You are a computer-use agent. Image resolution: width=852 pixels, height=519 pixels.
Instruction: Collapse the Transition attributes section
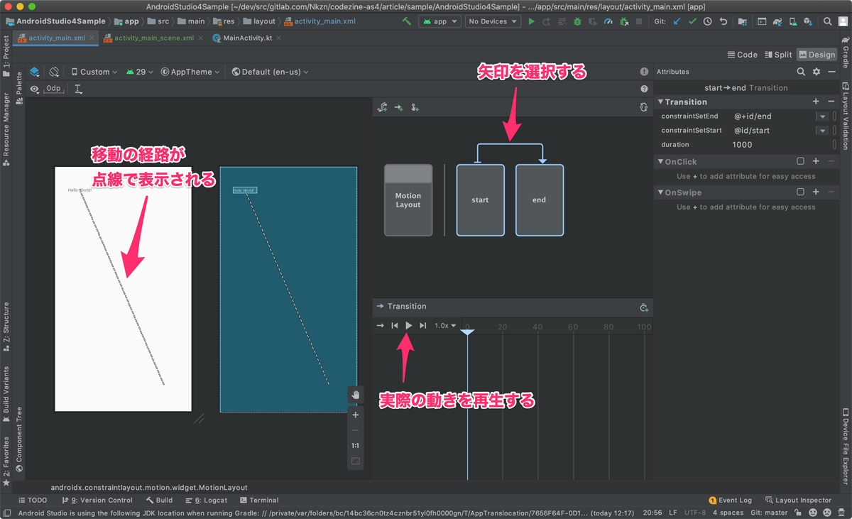[660, 102]
